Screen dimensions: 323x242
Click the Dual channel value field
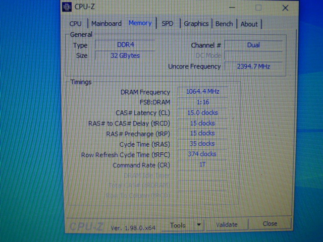pyautogui.click(x=253, y=45)
